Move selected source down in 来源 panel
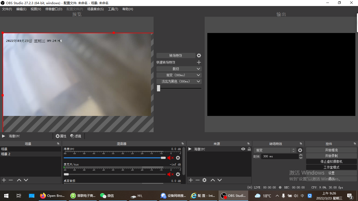358x201 pixels. coord(220,180)
